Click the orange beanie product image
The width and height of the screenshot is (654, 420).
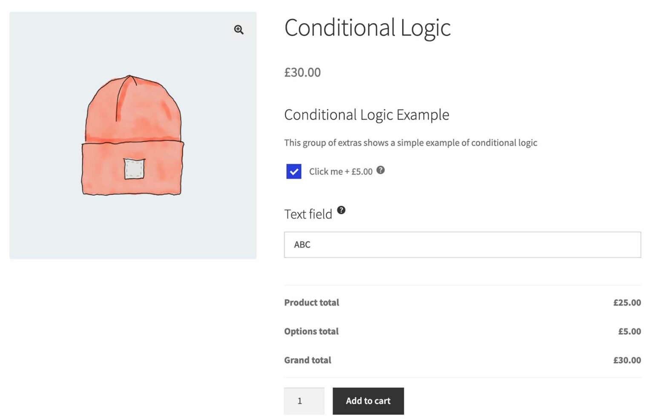[x=133, y=135]
